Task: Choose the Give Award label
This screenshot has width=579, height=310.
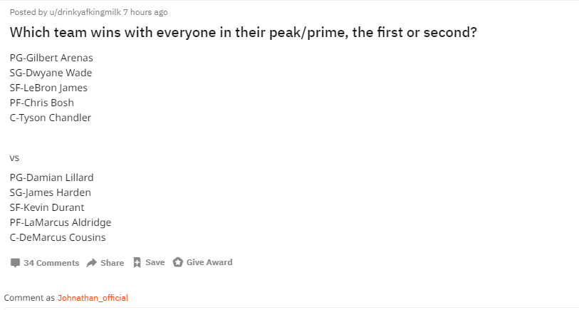Action: pos(209,262)
